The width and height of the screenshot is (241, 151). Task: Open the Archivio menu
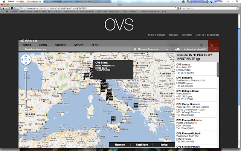point(20,2)
